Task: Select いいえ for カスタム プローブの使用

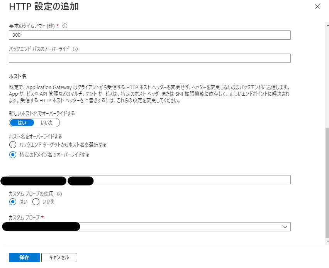Action: coord(36,202)
